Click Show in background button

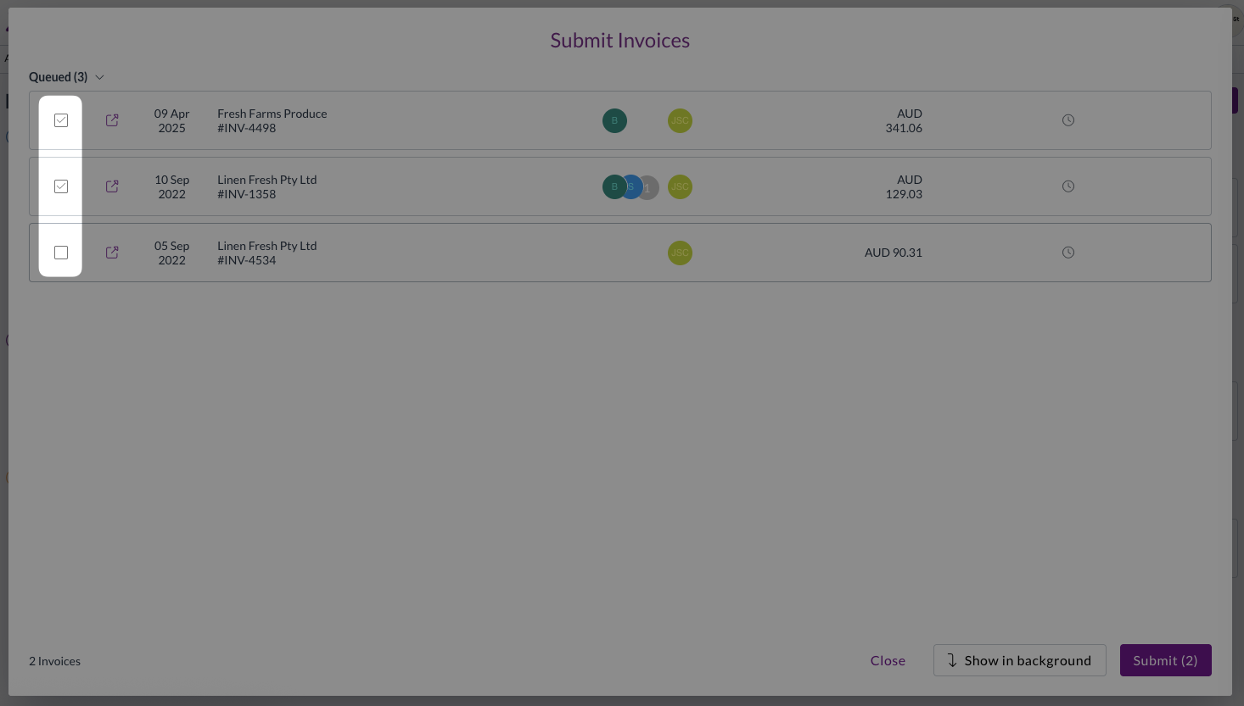(x=1019, y=660)
